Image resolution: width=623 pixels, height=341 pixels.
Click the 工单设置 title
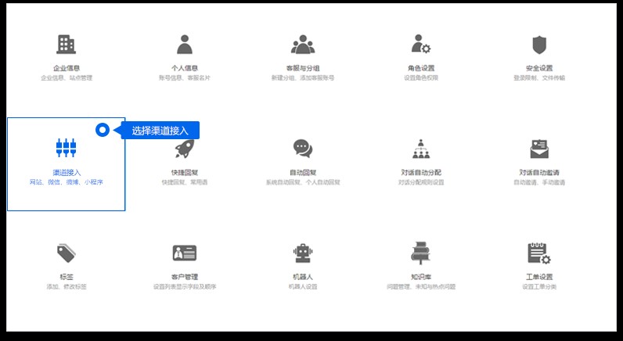[x=539, y=277]
